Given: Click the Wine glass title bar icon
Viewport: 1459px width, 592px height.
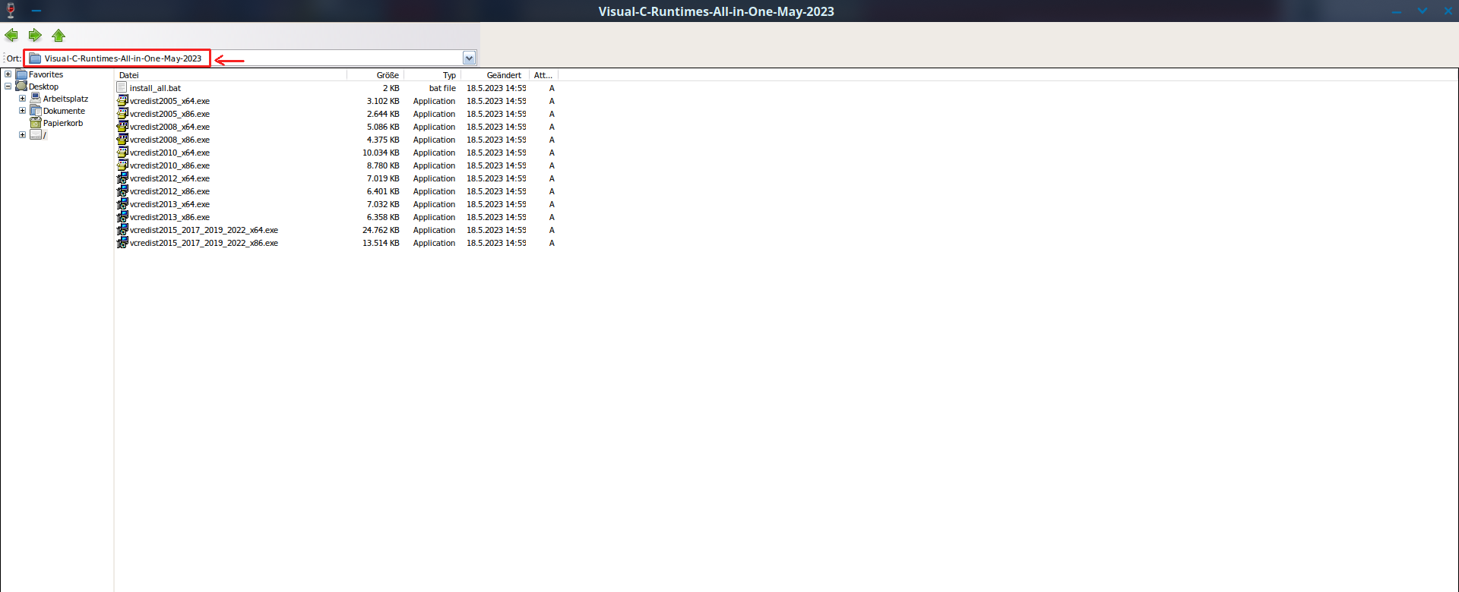Looking at the screenshot, I should pos(11,11).
